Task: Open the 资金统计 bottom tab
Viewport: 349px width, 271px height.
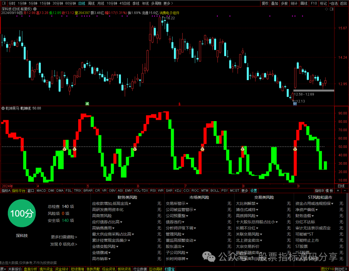Action: [62, 269]
